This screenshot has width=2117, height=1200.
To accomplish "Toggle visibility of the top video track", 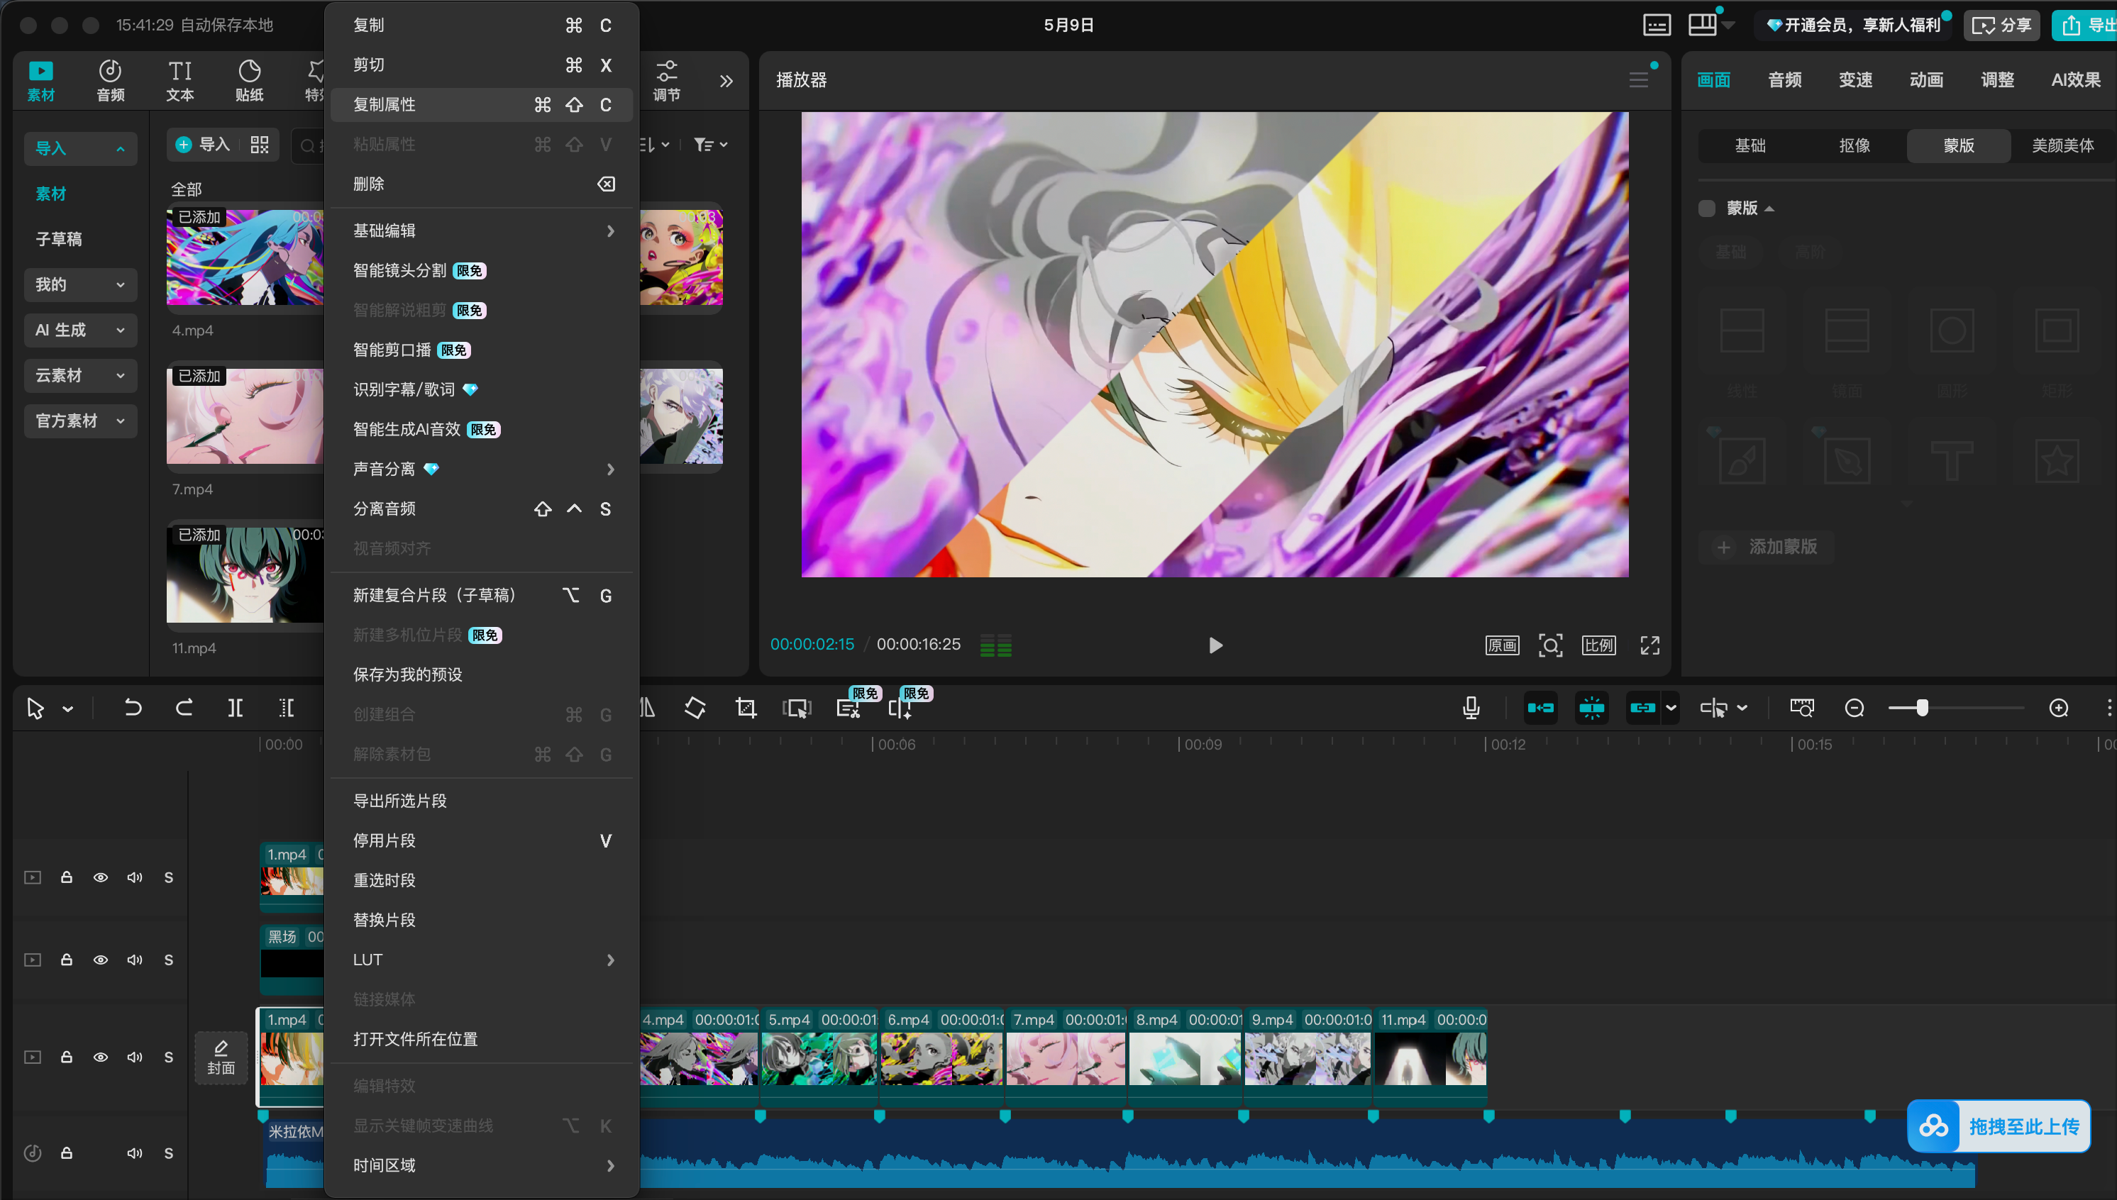I will [101, 877].
